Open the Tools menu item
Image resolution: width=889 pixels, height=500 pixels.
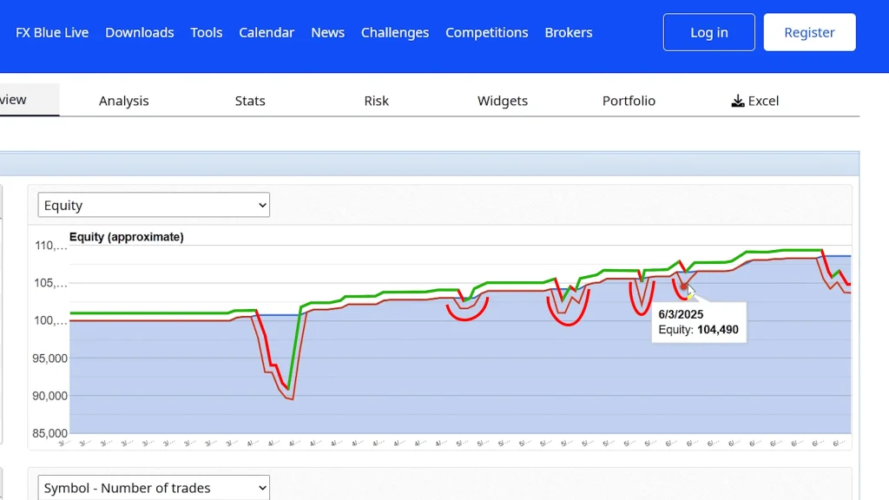(207, 32)
